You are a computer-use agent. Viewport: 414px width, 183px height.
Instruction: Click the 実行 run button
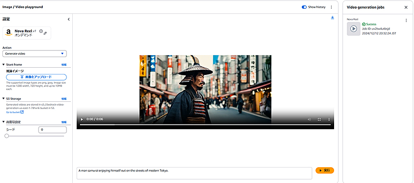point(325,171)
